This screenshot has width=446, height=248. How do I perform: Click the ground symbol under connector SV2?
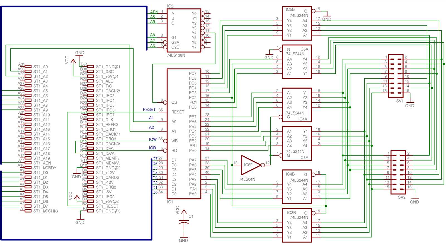[415, 198]
